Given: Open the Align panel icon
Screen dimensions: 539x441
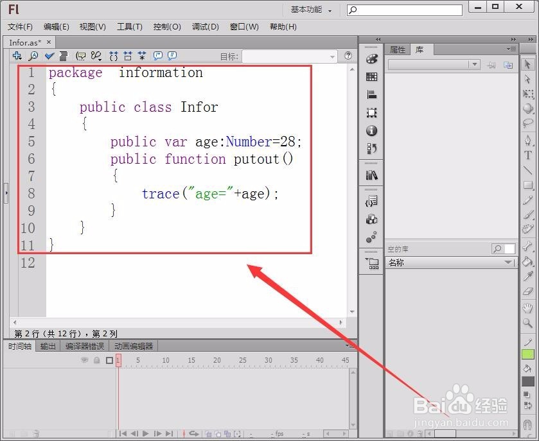Looking at the screenshot, I should pyautogui.click(x=371, y=94).
